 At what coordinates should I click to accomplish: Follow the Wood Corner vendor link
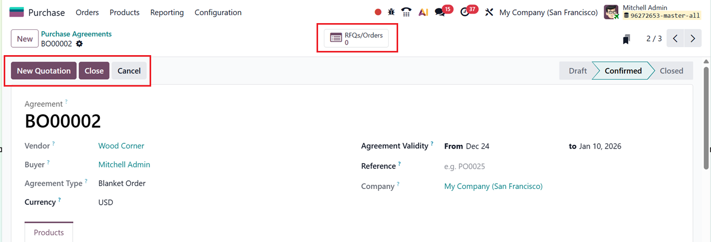point(121,146)
